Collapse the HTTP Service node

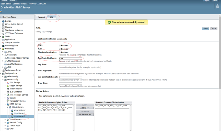[5, 104]
